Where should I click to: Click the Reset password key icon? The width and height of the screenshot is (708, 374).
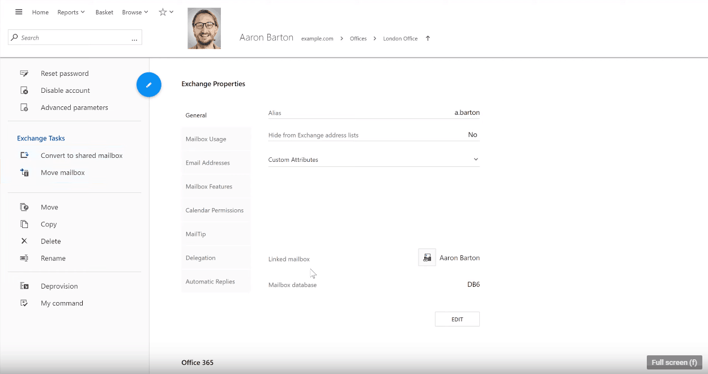[x=24, y=74]
